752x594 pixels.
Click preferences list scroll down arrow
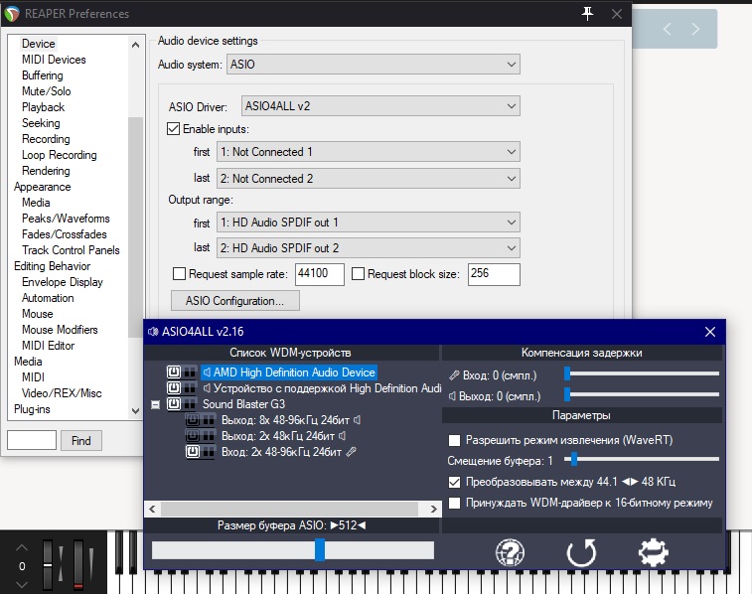click(x=136, y=411)
